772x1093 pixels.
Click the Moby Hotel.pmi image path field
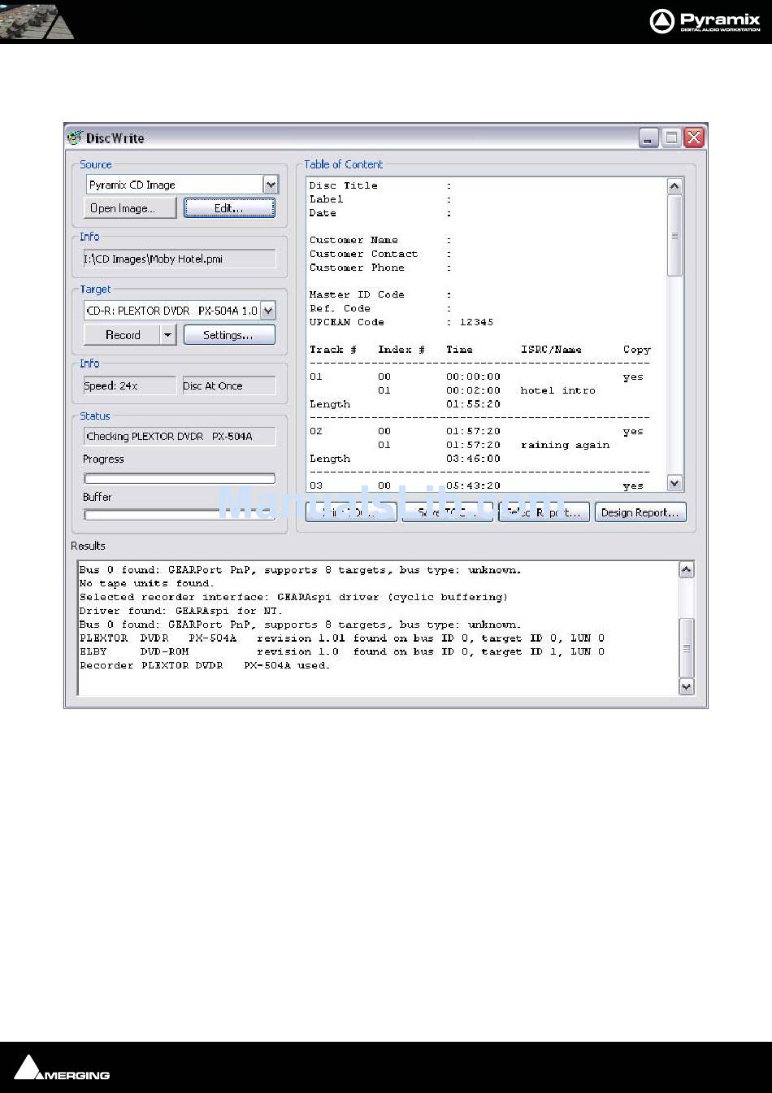[x=180, y=259]
